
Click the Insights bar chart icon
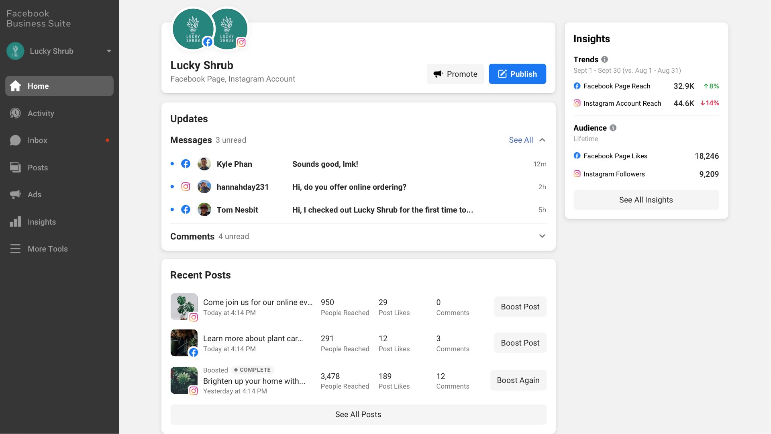point(15,222)
